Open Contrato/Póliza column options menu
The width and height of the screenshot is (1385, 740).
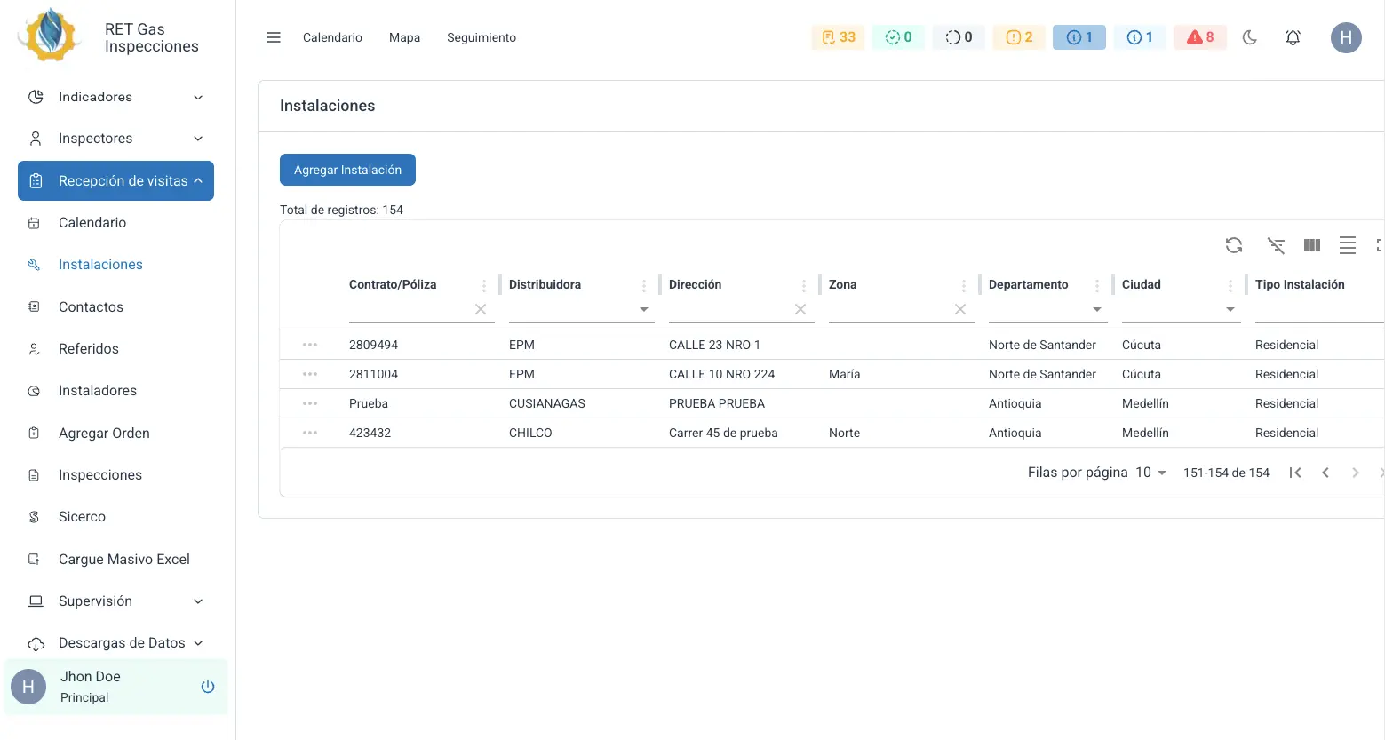pos(484,285)
